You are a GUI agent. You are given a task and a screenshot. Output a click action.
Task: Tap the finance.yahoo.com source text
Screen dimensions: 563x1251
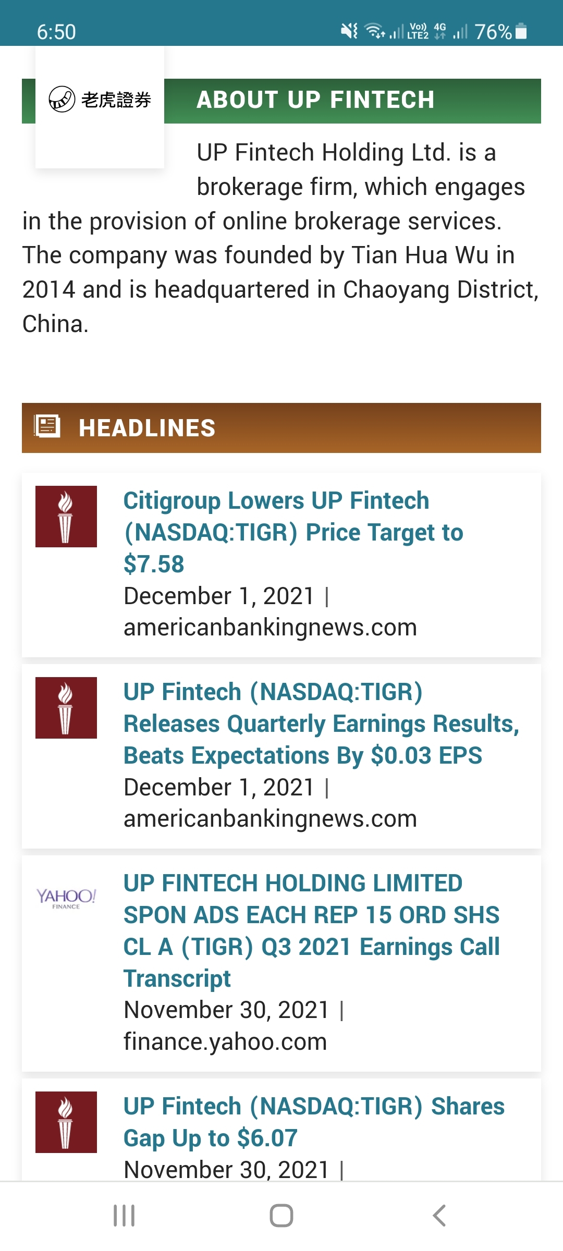(x=225, y=1041)
